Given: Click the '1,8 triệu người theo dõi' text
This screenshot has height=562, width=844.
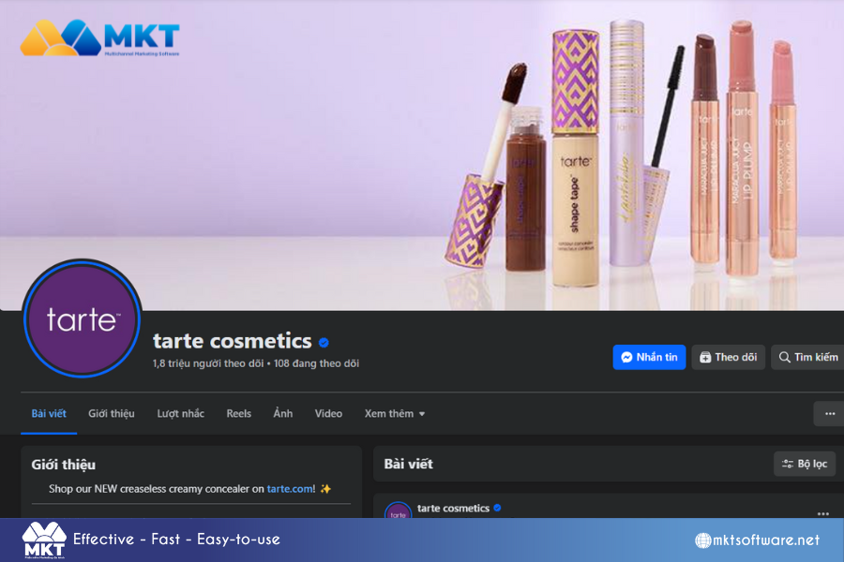Looking at the screenshot, I should point(208,363).
